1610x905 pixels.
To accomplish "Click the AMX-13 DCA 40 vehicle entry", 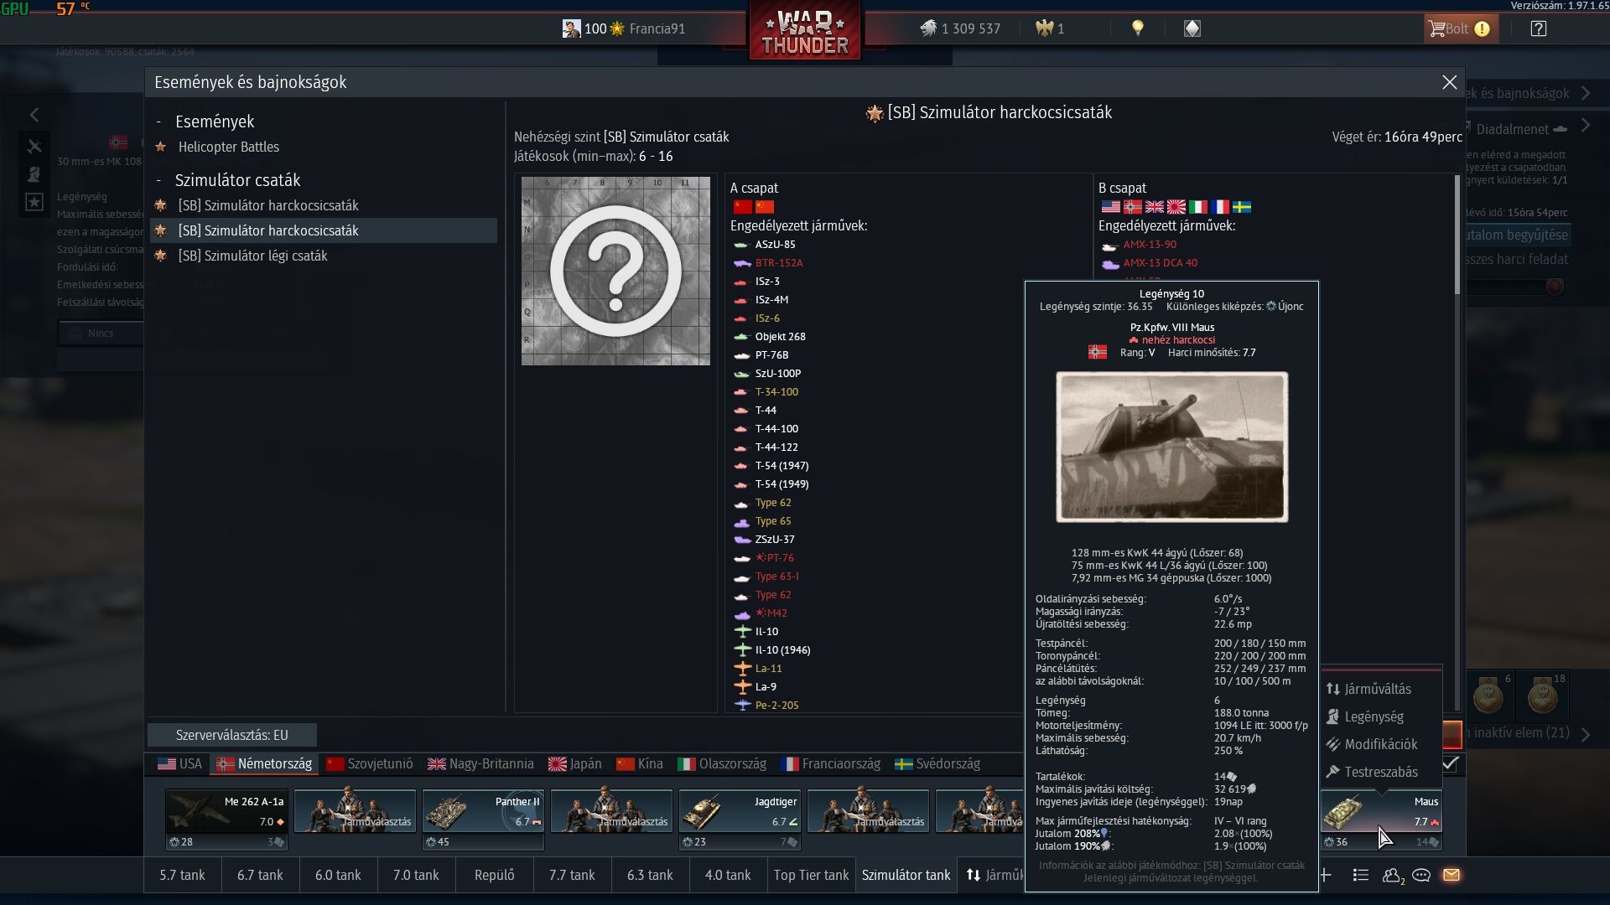I will pos(1160,263).
